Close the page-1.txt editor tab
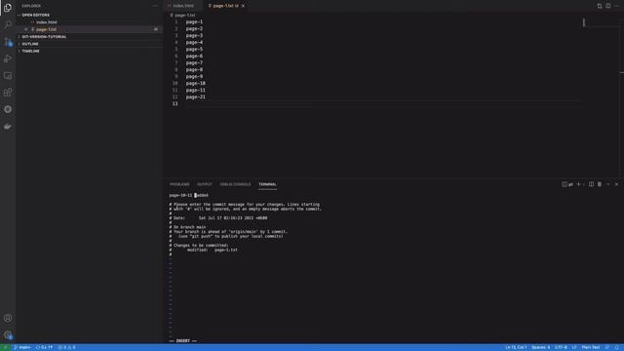 (243, 6)
